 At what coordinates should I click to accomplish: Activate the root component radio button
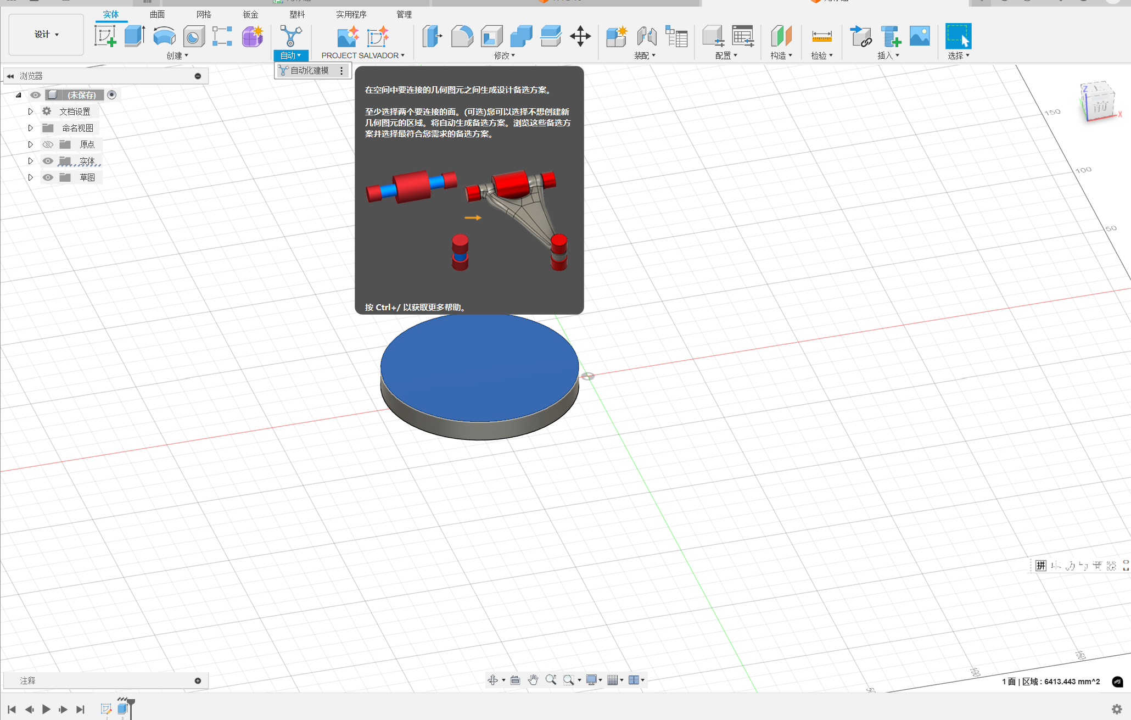[112, 95]
